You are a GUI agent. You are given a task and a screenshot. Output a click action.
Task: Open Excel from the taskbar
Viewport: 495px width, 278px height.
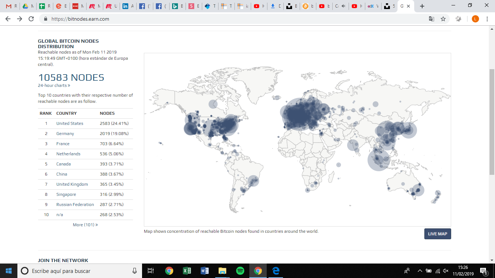tap(187, 271)
